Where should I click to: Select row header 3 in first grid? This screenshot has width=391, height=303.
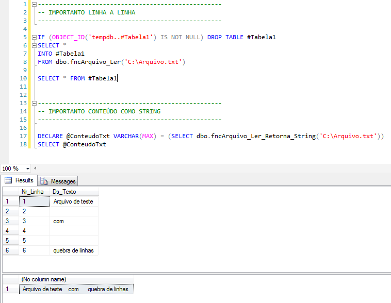11,221
